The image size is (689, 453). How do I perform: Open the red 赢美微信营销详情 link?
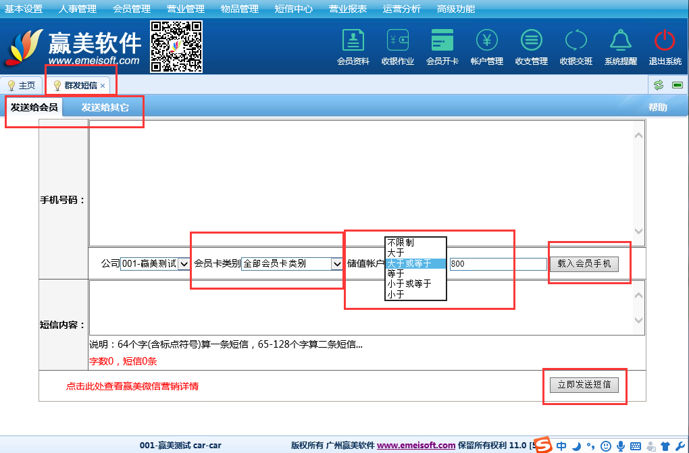pos(132,386)
